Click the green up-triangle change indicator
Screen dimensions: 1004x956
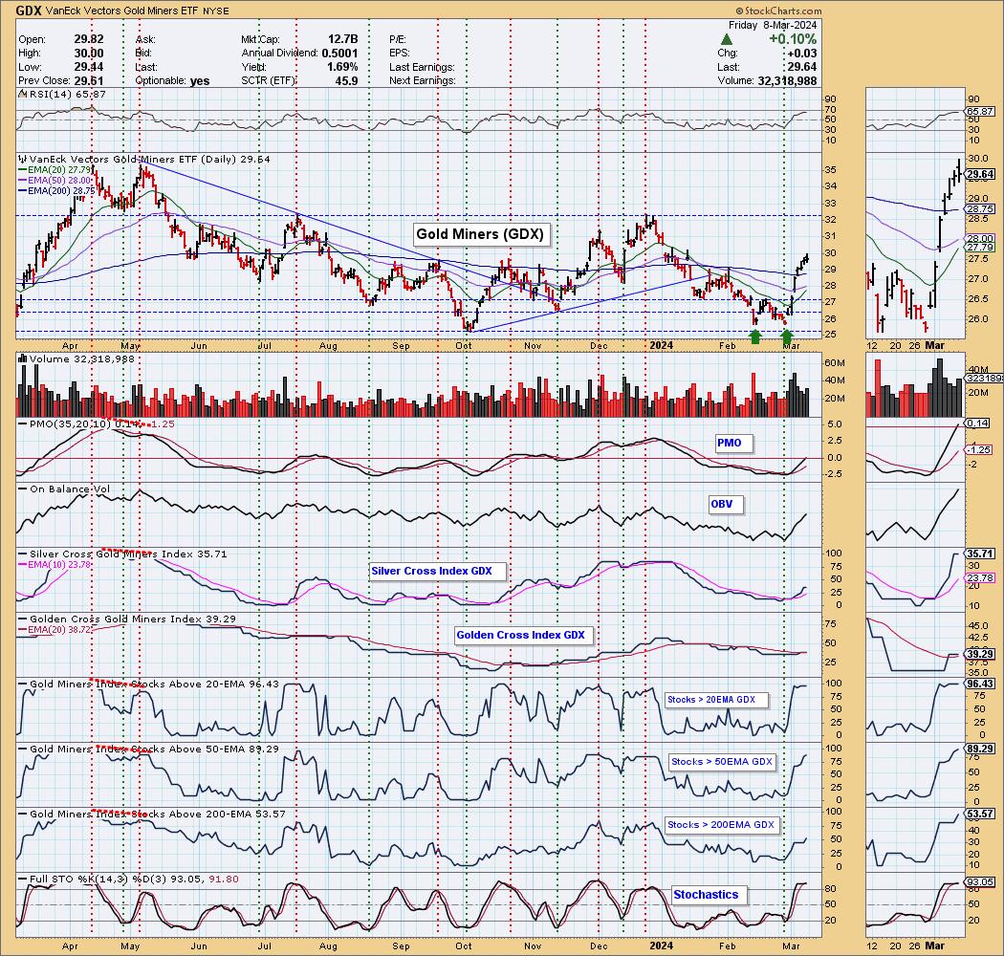tap(727, 40)
